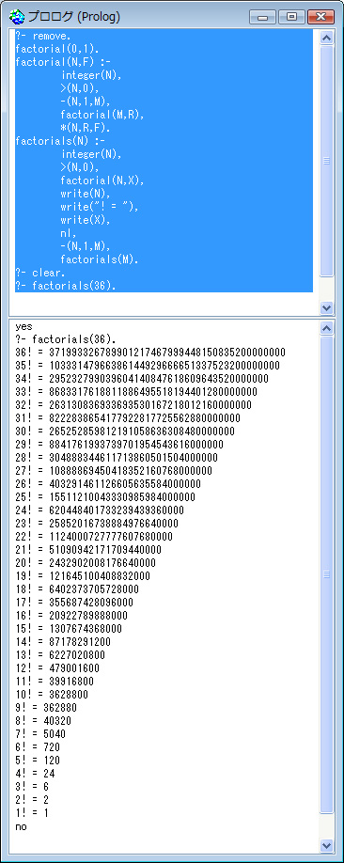The height and width of the screenshot is (863, 344).
Task: Click '?- factorials(36).' in the output pane
Action: tap(66, 339)
